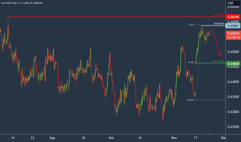Click the 0.64000 price axis value

tap(233, 82)
